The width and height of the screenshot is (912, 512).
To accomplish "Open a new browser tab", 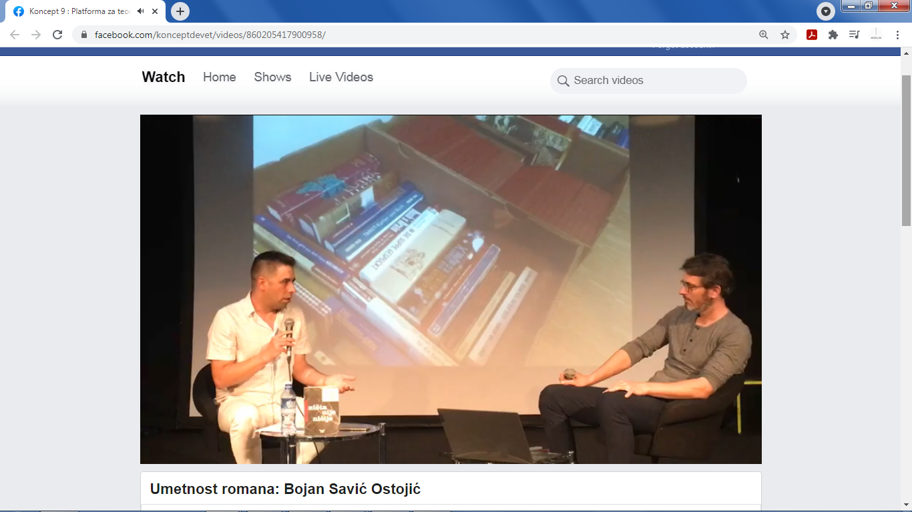I will click(x=180, y=11).
